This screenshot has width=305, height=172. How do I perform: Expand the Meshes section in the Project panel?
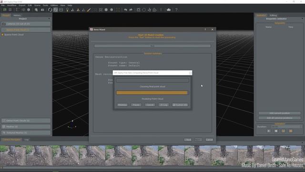tap(26, 127)
